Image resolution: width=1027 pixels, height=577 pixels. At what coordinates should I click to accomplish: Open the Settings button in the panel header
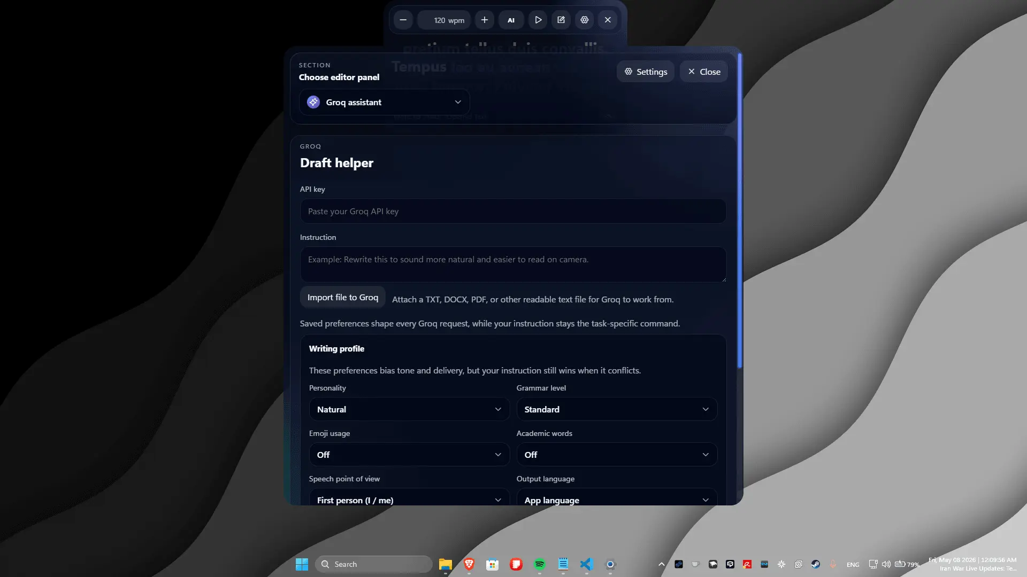(646, 72)
